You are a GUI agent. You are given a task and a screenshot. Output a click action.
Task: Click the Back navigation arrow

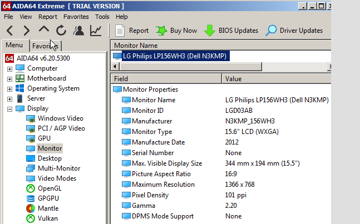pyautogui.click(x=10, y=31)
